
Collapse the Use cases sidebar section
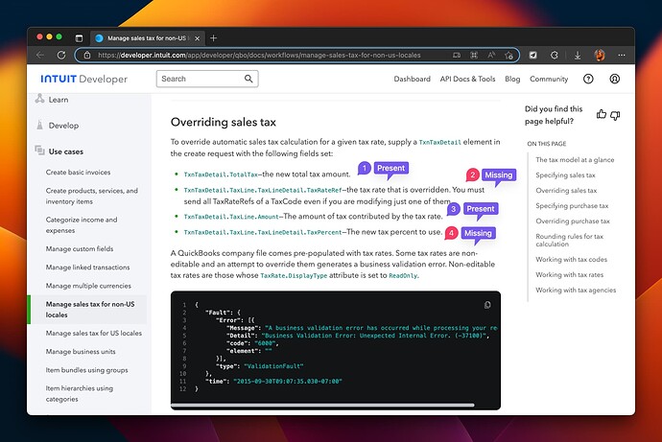(x=66, y=151)
